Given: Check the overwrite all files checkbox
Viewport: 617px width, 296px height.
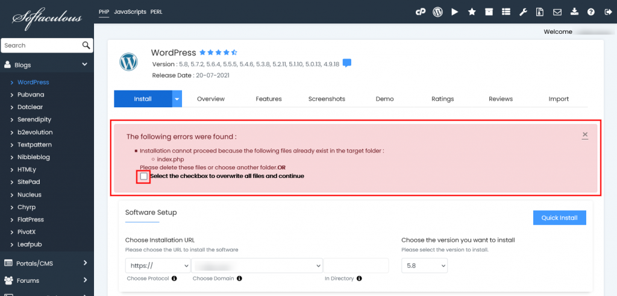Looking at the screenshot, I should click(x=143, y=177).
